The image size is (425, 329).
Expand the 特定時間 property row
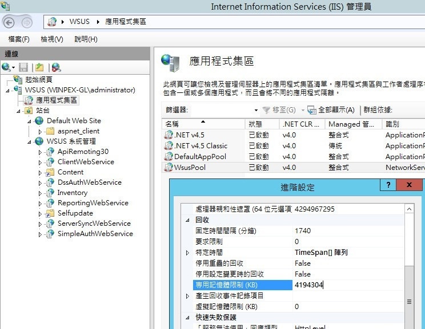pos(187,253)
